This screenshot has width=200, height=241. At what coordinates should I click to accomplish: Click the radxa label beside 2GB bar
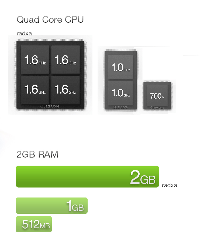pos(170,185)
